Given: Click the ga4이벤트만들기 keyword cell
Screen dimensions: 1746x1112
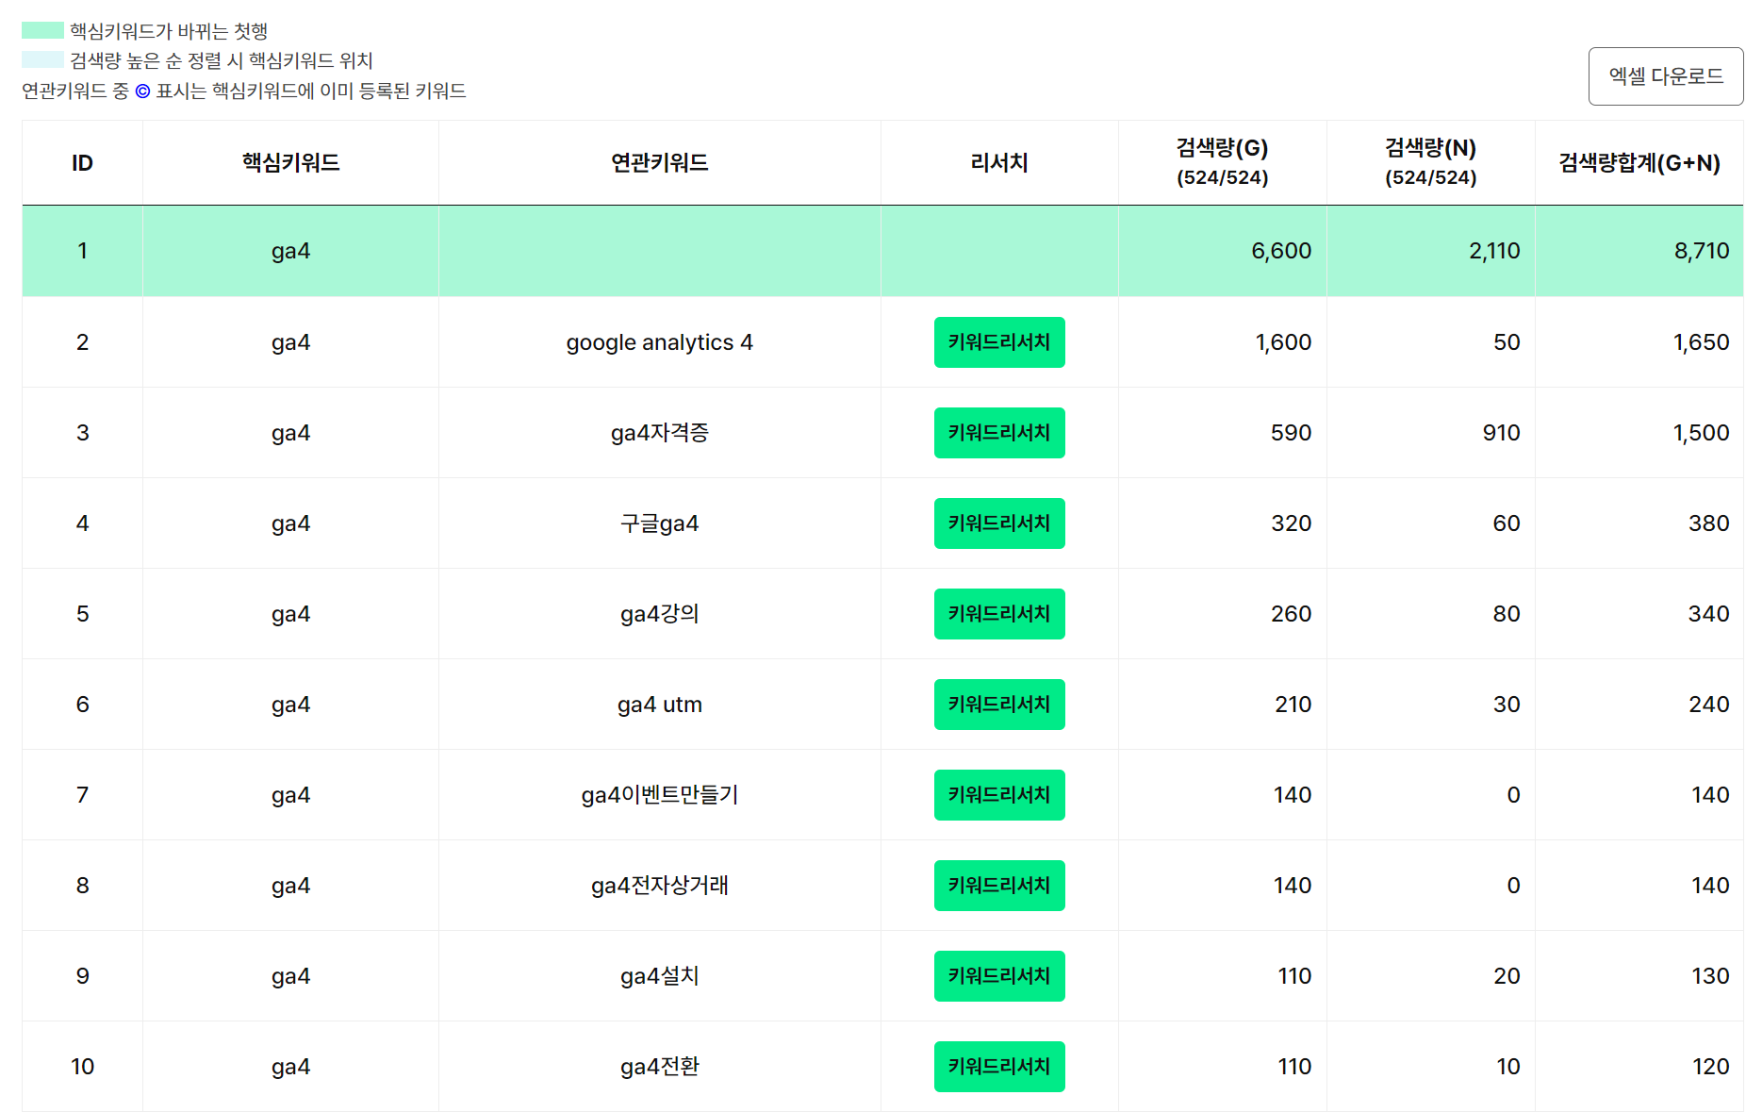Looking at the screenshot, I should point(660,795).
